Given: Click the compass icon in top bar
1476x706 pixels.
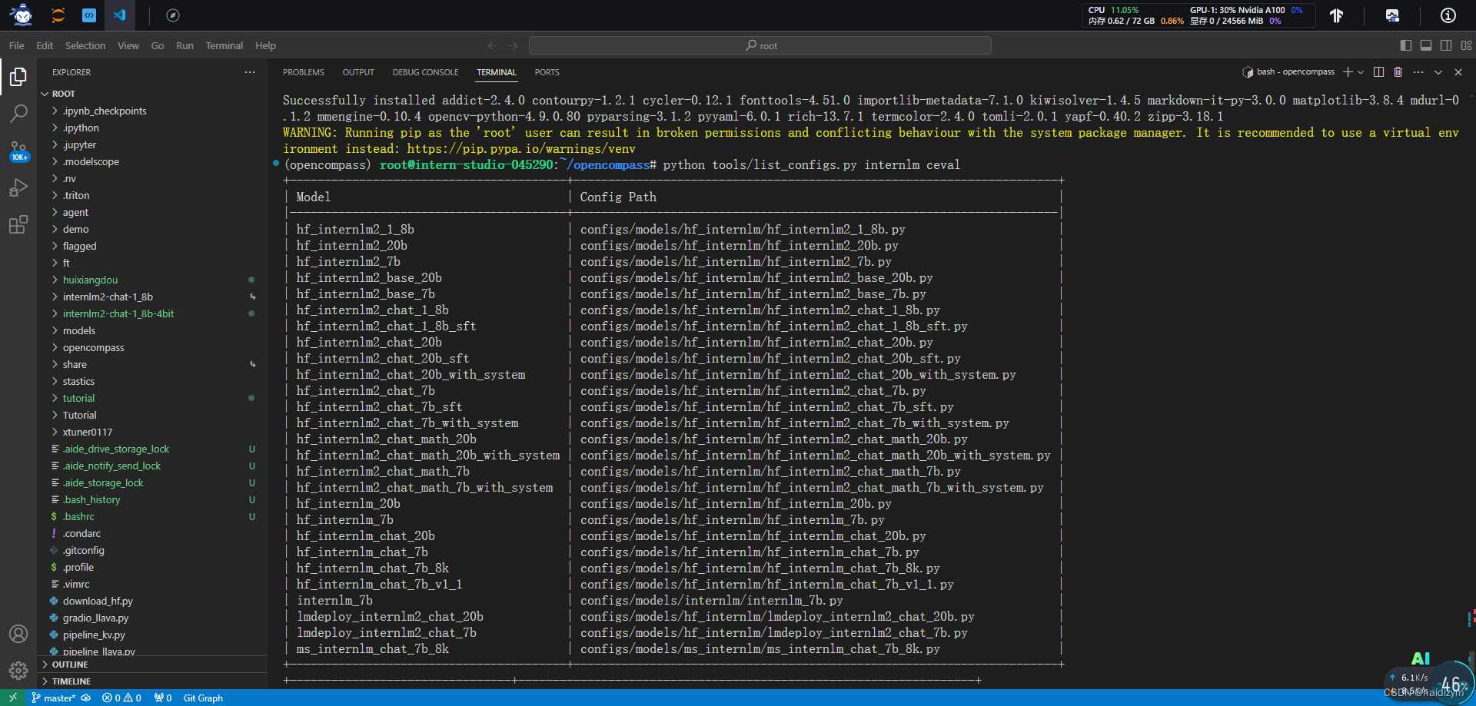Looking at the screenshot, I should [x=173, y=15].
